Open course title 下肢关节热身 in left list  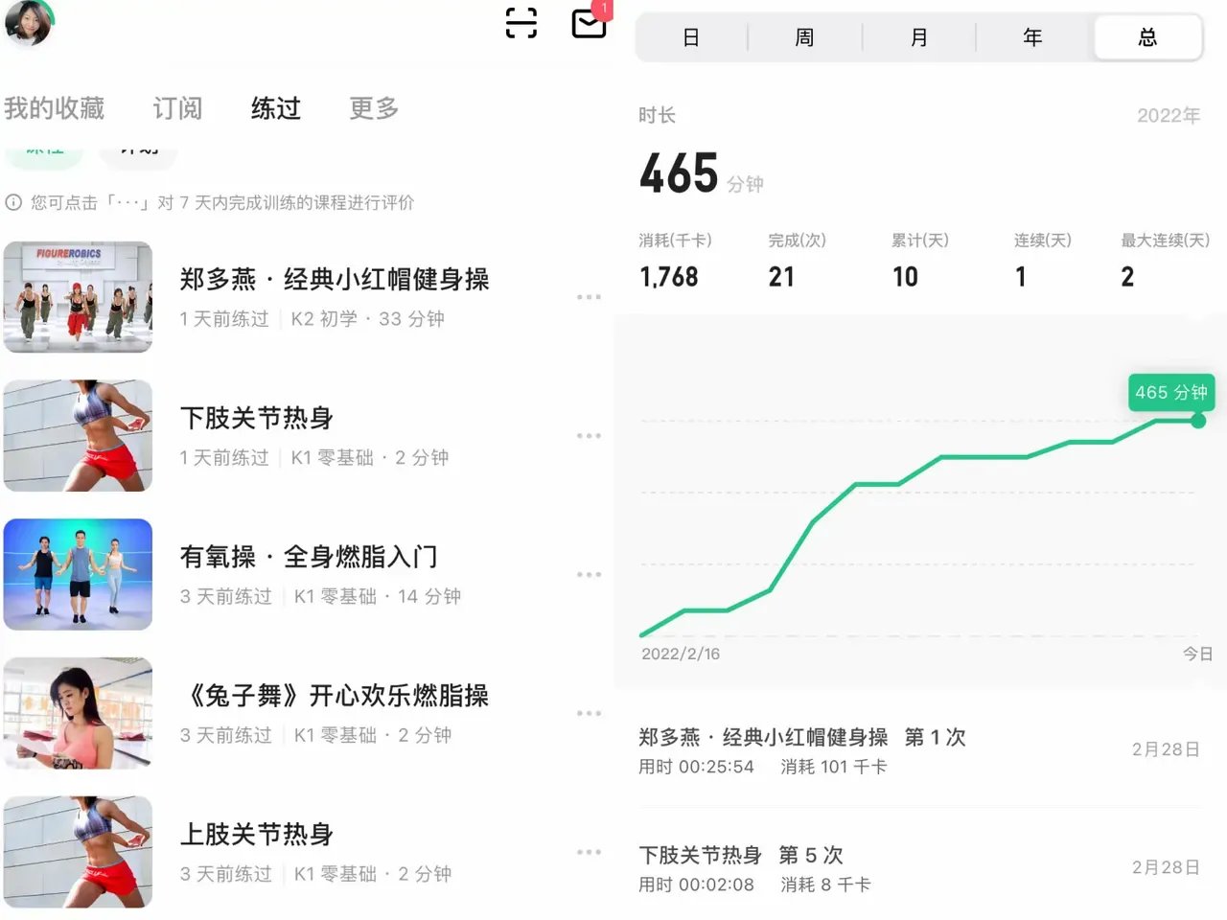(x=257, y=418)
